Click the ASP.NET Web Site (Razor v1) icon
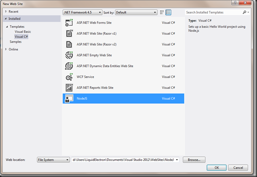 [x=68, y=33]
